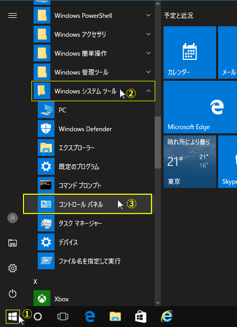Screen dimensions: 237x327
Task: Launch Internet Explorer from the taskbar
Action: (x=167, y=317)
